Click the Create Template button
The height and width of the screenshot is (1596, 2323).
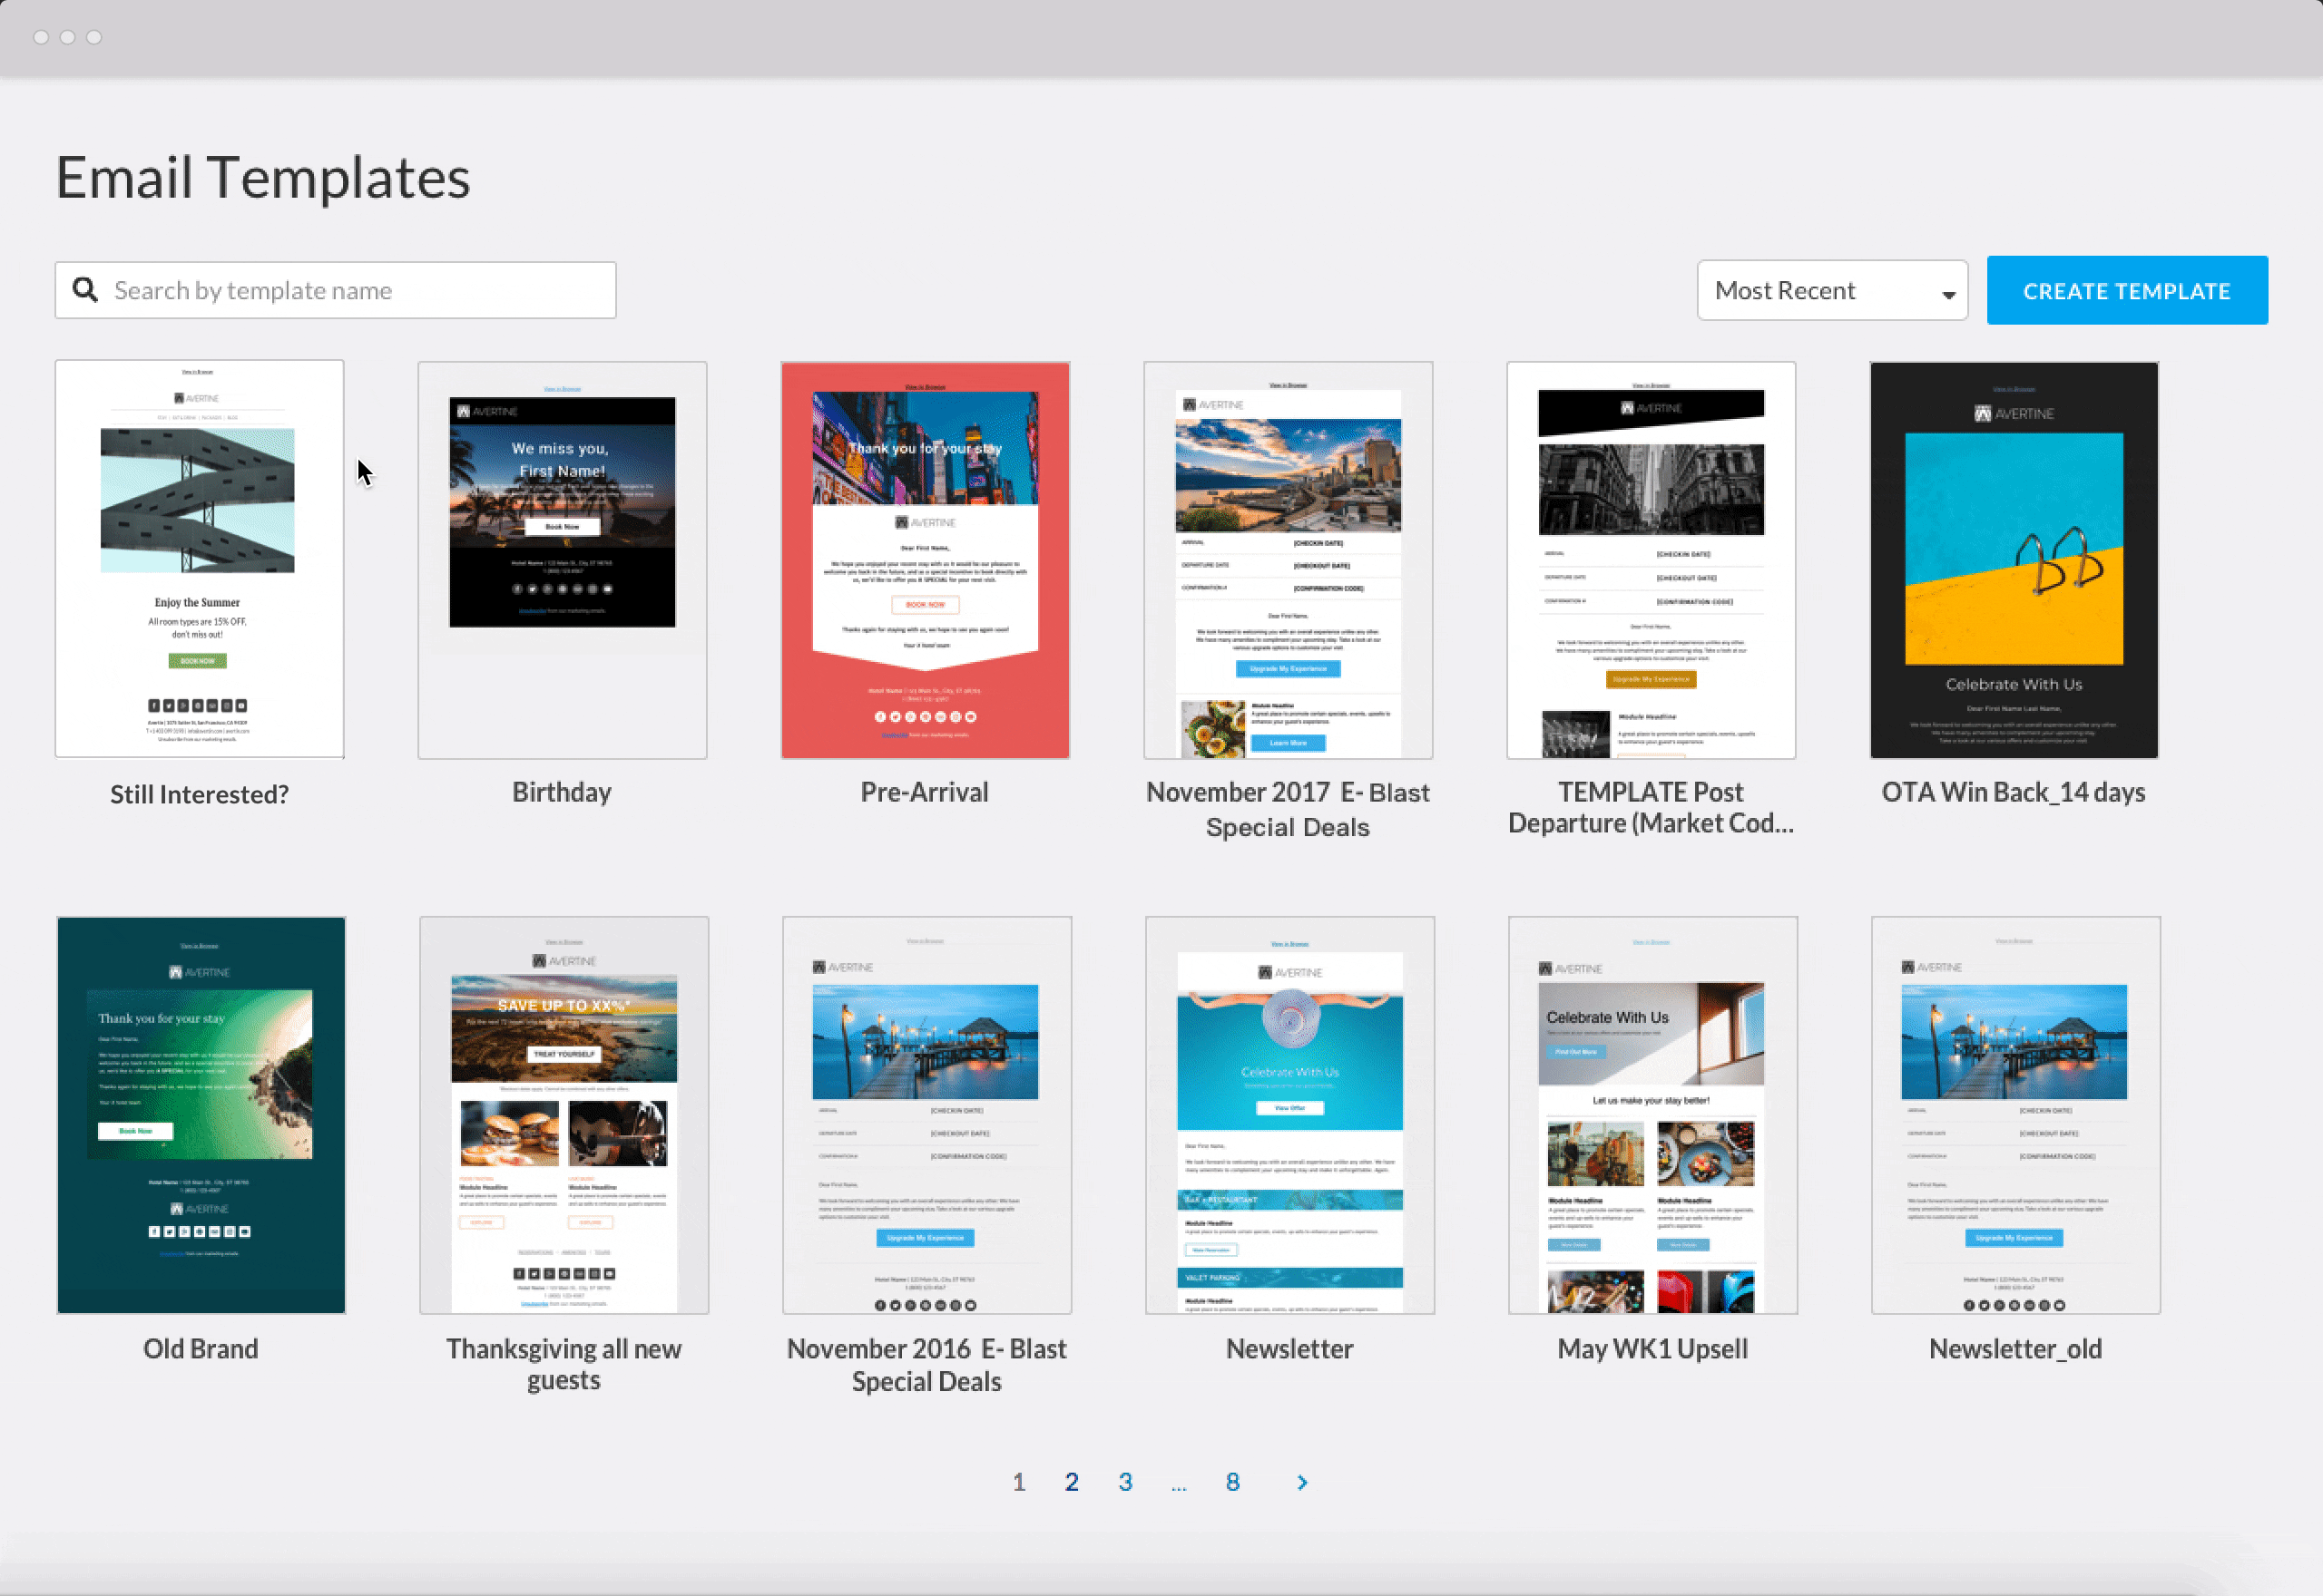(x=2126, y=291)
